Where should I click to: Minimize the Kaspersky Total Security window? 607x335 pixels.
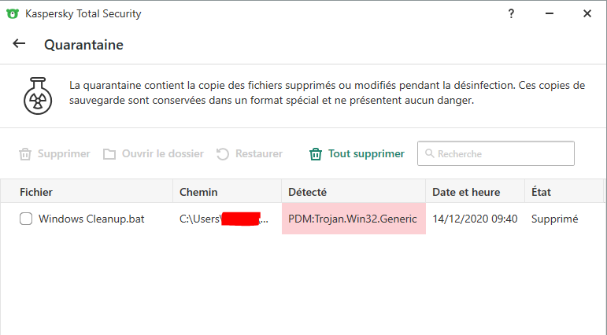pos(549,13)
